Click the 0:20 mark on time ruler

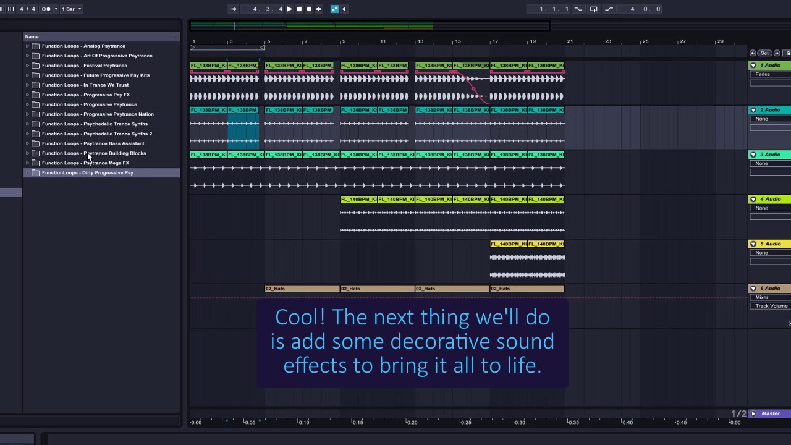(x=412, y=422)
